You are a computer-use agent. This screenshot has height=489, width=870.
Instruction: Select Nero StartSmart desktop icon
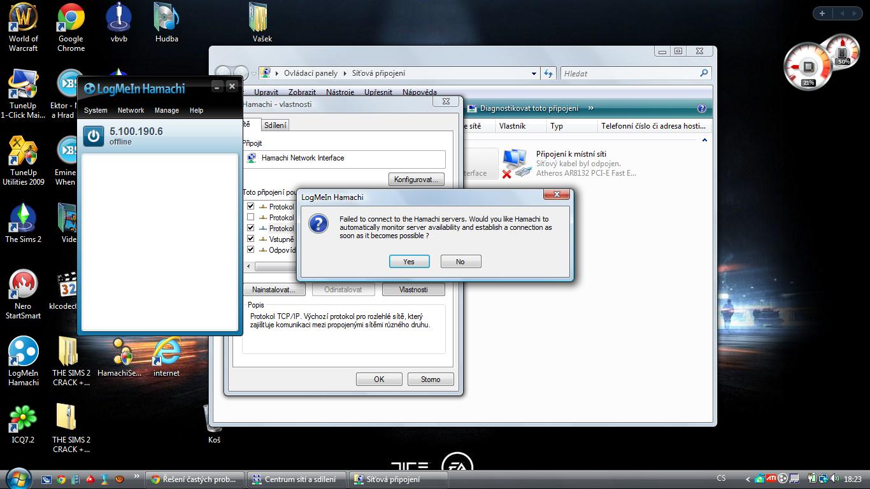[x=23, y=295]
